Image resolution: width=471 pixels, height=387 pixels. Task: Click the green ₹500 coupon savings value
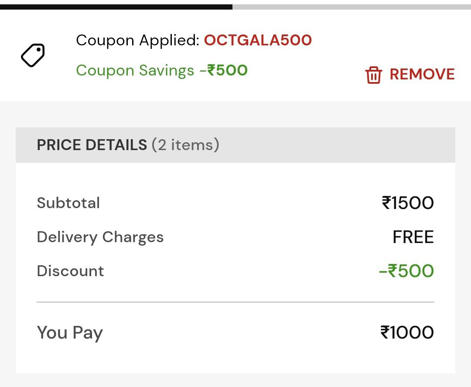pyautogui.click(x=227, y=70)
